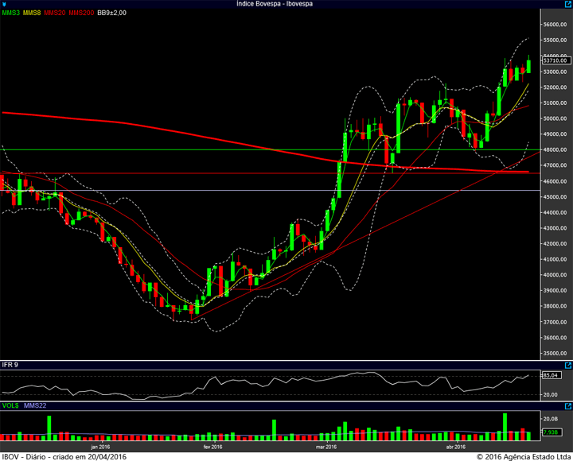This screenshot has width=573, height=461.
Task: Select the VOL$ panel title
Action: pyautogui.click(x=10, y=405)
